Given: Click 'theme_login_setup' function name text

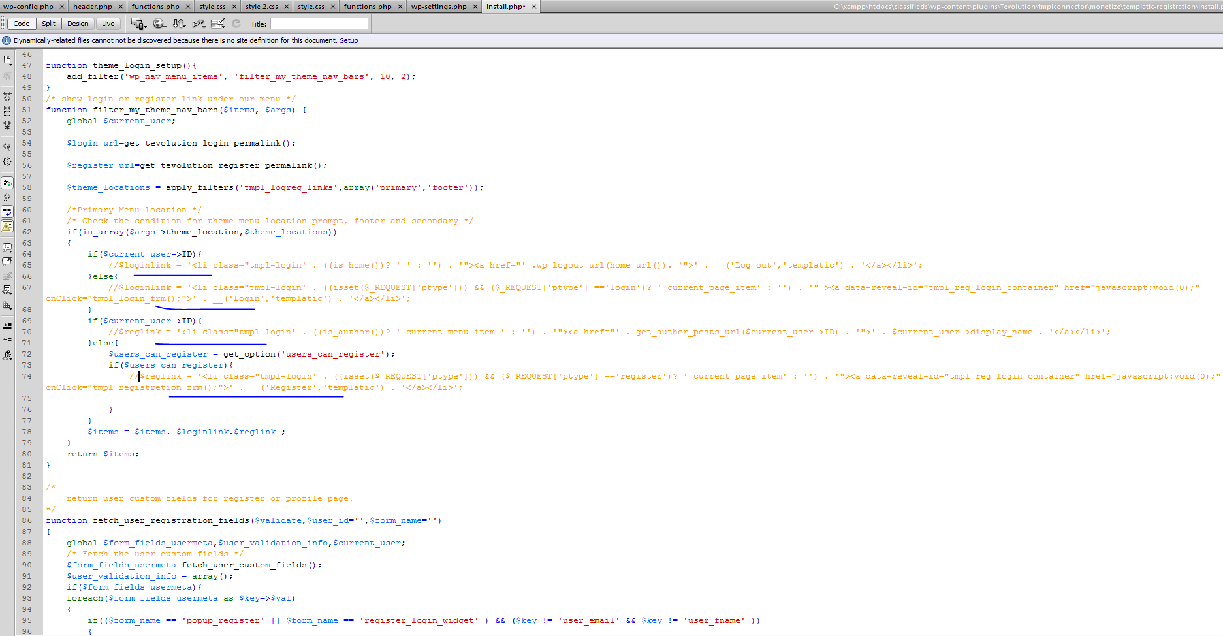Looking at the screenshot, I should (137, 65).
